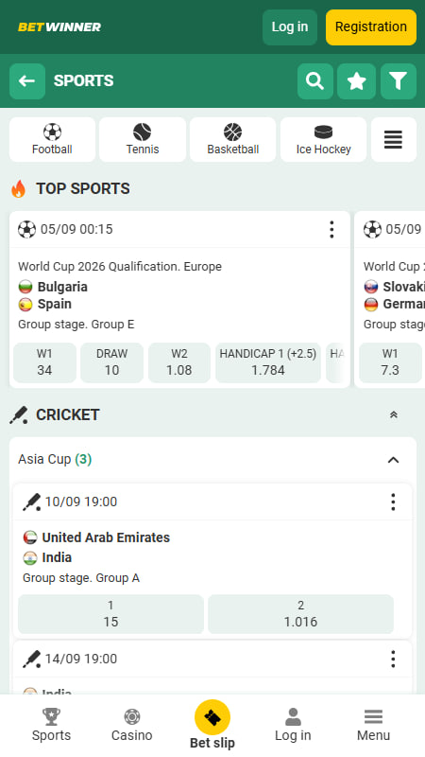Open the full sports list hamburger icon
This screenshot has height=757, width=425.
(393, 139)
